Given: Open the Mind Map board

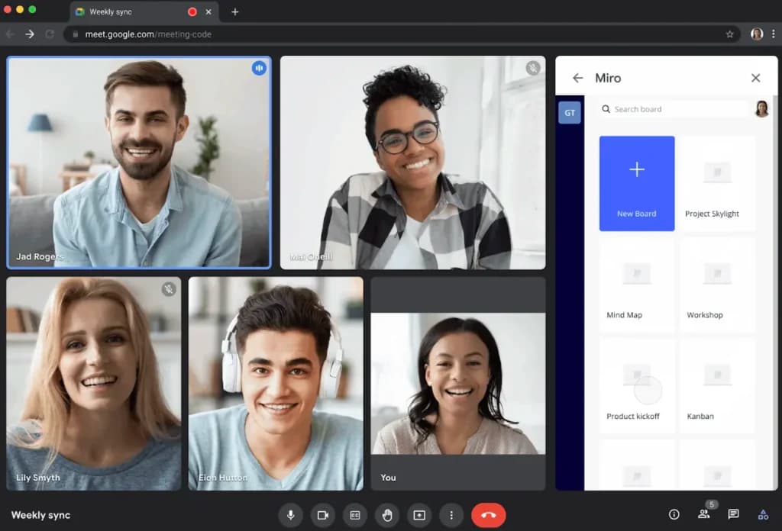Looking at the screenshot, I should point(637,285).
